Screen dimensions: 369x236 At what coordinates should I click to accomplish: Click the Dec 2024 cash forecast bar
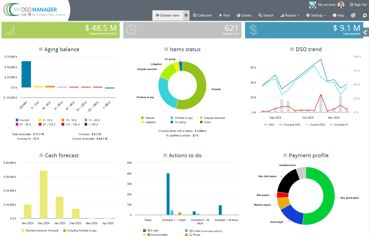pos(44,194)
